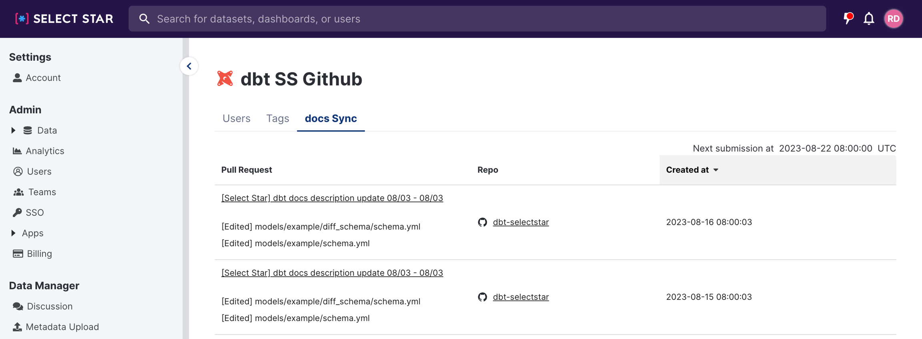
Task: Expand the Apps section arrow
Action: pos(14,233)
